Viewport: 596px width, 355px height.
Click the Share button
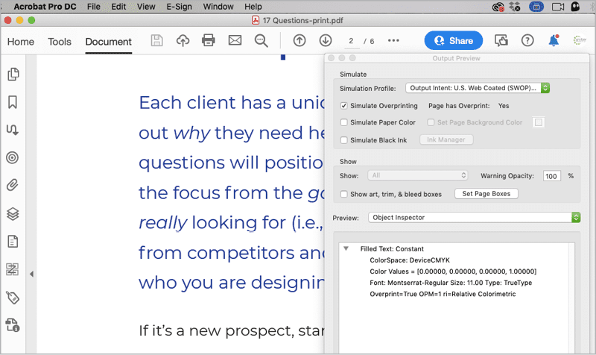pos(453,41)
